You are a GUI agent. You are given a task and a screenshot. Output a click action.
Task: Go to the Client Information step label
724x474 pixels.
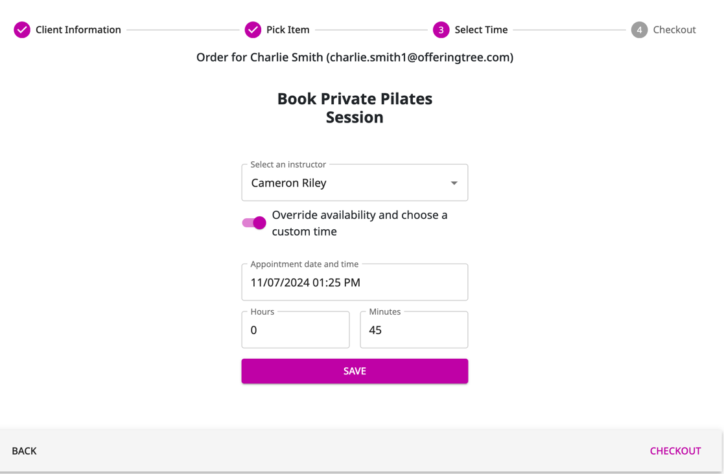[x=78, y=30]
